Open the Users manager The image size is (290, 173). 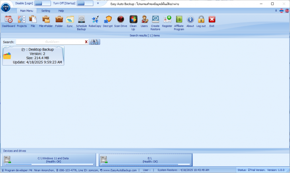coord(144,21)
